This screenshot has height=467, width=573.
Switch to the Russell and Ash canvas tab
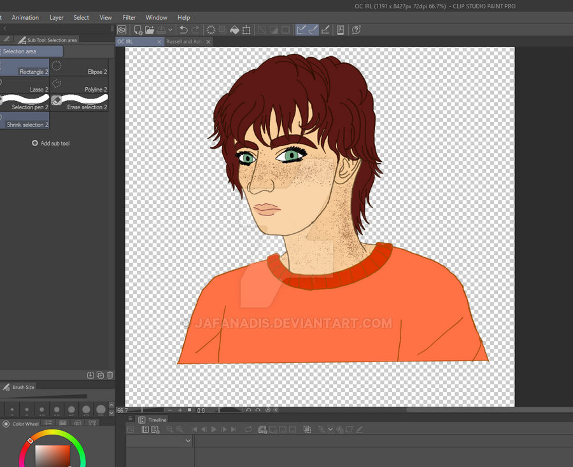pos(184,41)
